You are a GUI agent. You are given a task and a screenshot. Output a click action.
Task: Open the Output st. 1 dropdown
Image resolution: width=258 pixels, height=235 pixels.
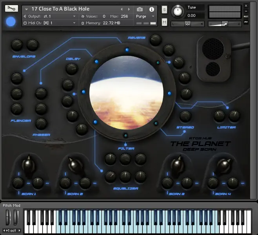tap(74, 16)
